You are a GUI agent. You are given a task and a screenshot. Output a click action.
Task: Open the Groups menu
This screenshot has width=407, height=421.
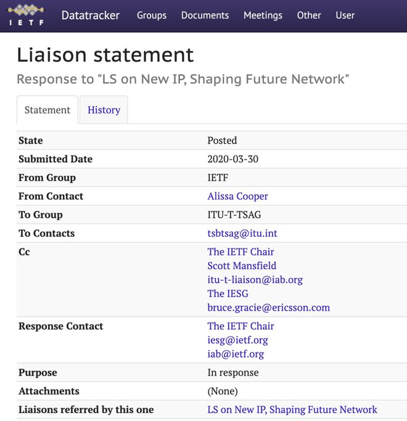(152, 15)
